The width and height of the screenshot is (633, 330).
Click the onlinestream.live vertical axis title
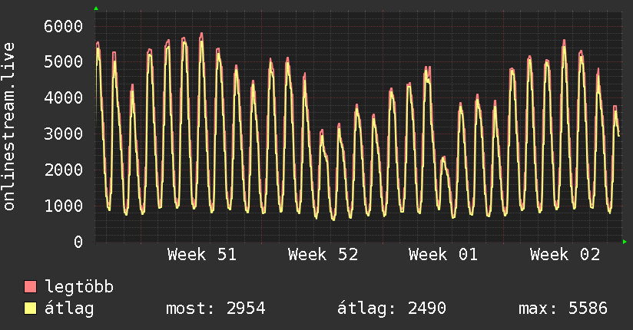9,127
